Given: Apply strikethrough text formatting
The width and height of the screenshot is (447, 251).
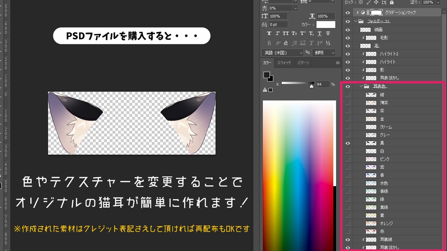Looking at the screenshot, I should (328, 34).
